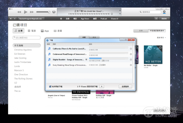Open the No Better album cover
The width and height of the screenshot is (183, 123).
click(x=153, y=55)
